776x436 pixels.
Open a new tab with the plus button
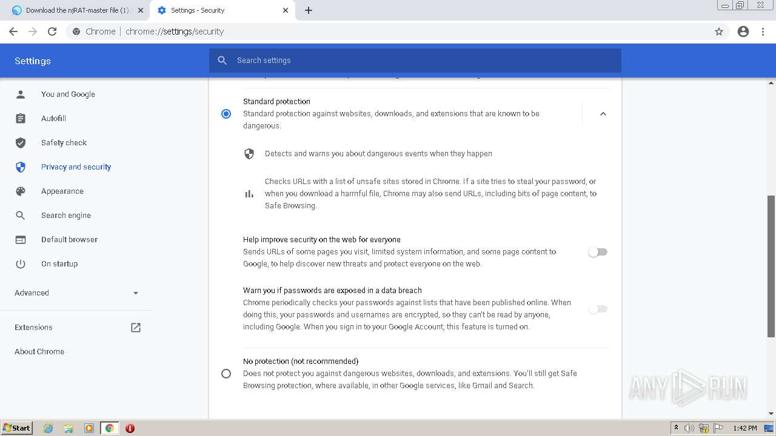pos(309,10)
